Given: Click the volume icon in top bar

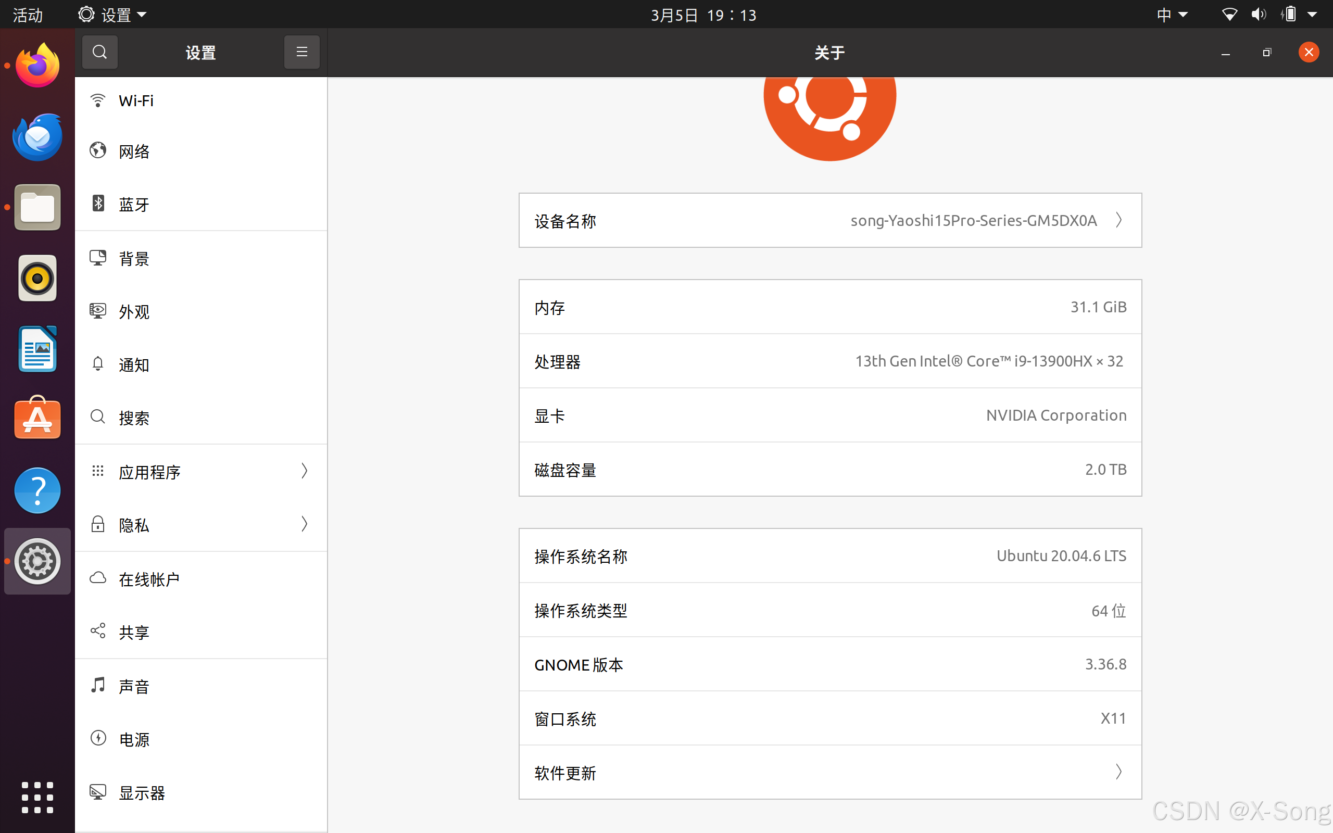Looking at the screenshot, I should pos(1258,15).
